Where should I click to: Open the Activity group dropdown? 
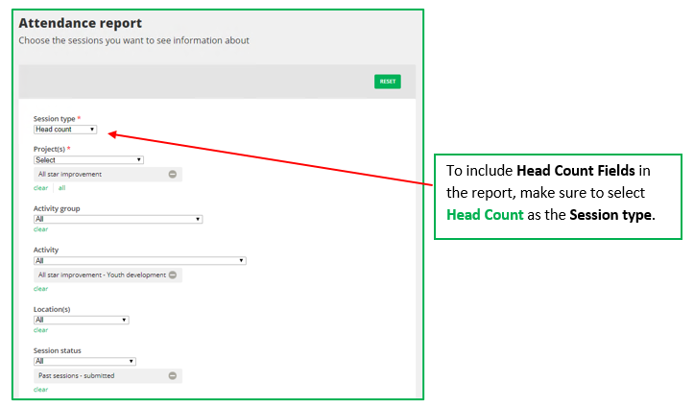tap(118, 219)
